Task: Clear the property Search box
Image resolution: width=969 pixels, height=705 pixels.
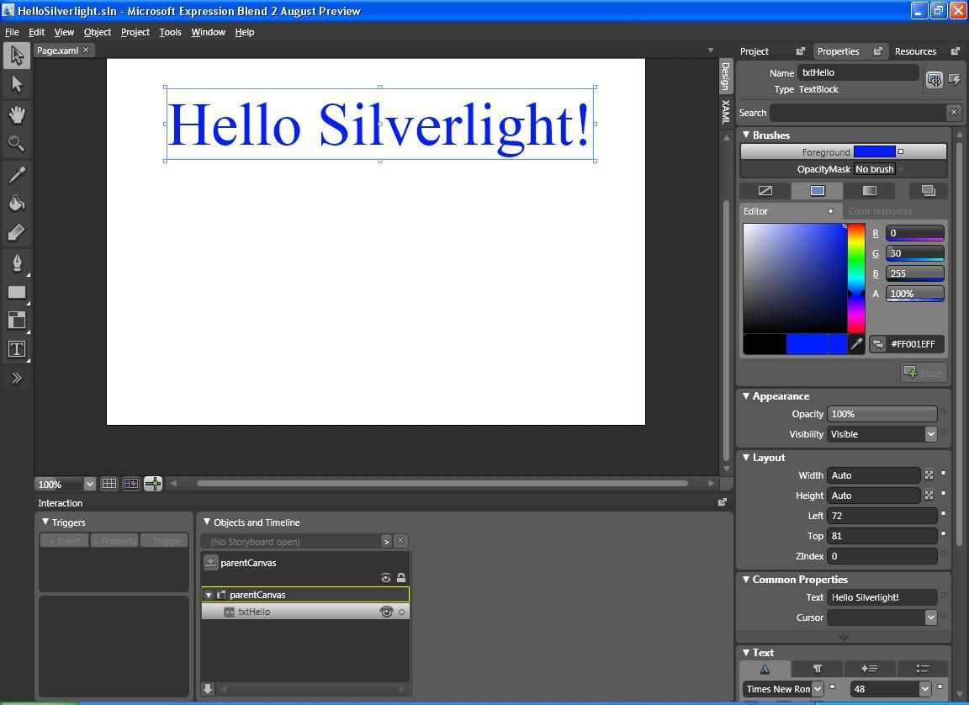Action: [954, 112]
